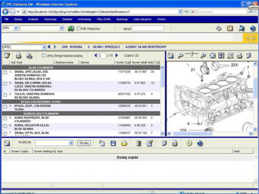
Task: Open the Filtry /(VIN) menu
Action: (104, 19)
